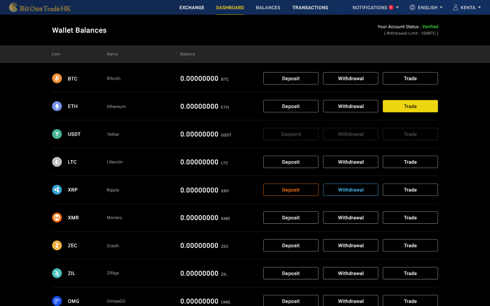This screenshot has width=490, height=306.
Task: Click the XMR ticker text
Action: click(73, 218)
